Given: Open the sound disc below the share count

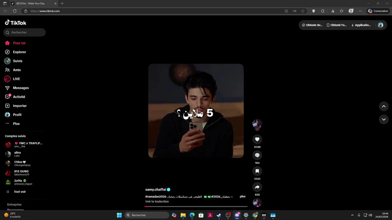Looking at the screenshot, I should [257, 203].
